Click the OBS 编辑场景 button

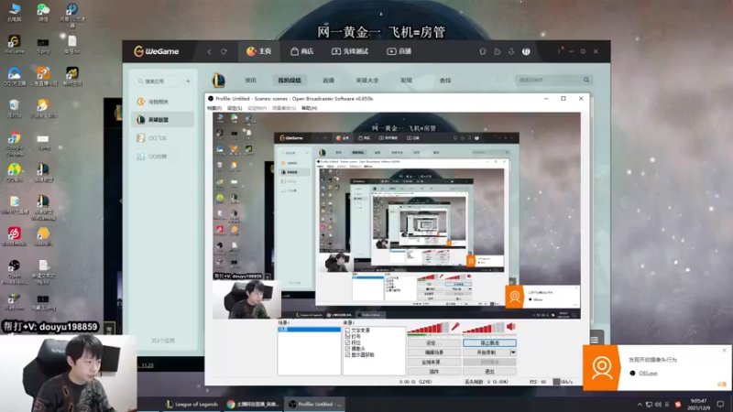[x=434, y=352]
